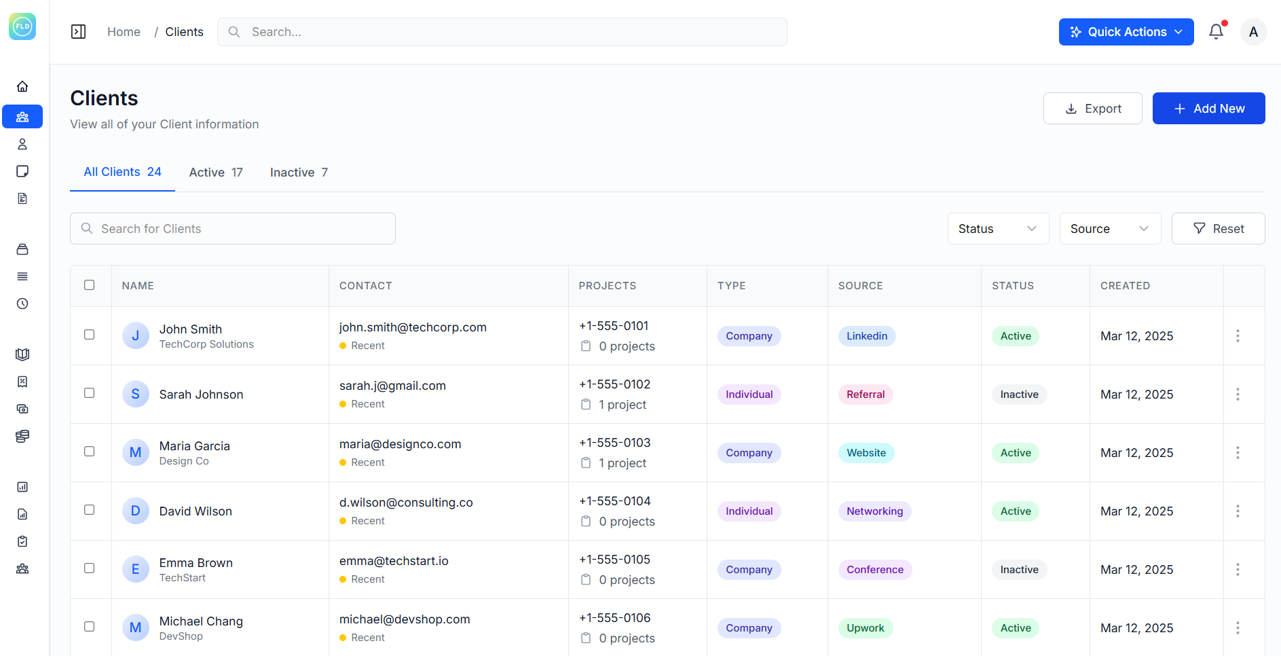The image size is (1281, 656).
Task: Click the Website source badge
Action: [866, 453]
